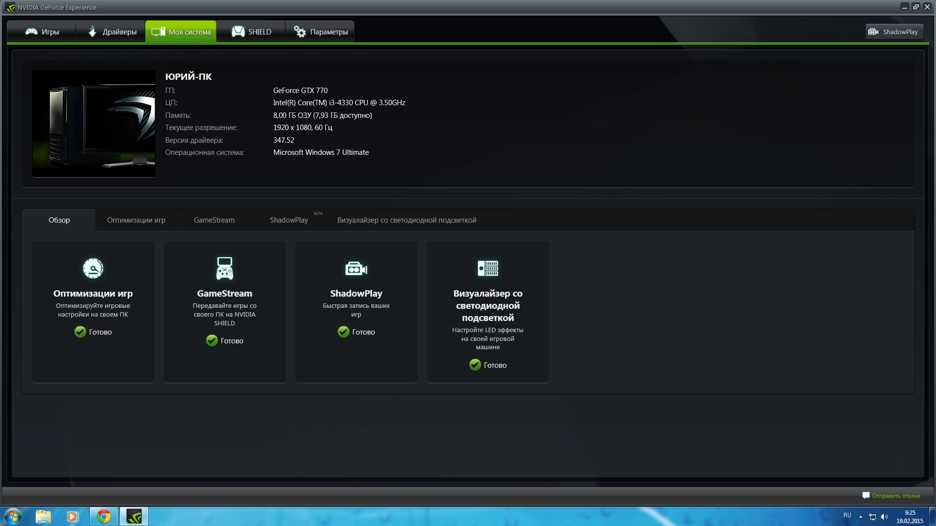Click green checkmark in Визуалайзер card

[475, 365]
